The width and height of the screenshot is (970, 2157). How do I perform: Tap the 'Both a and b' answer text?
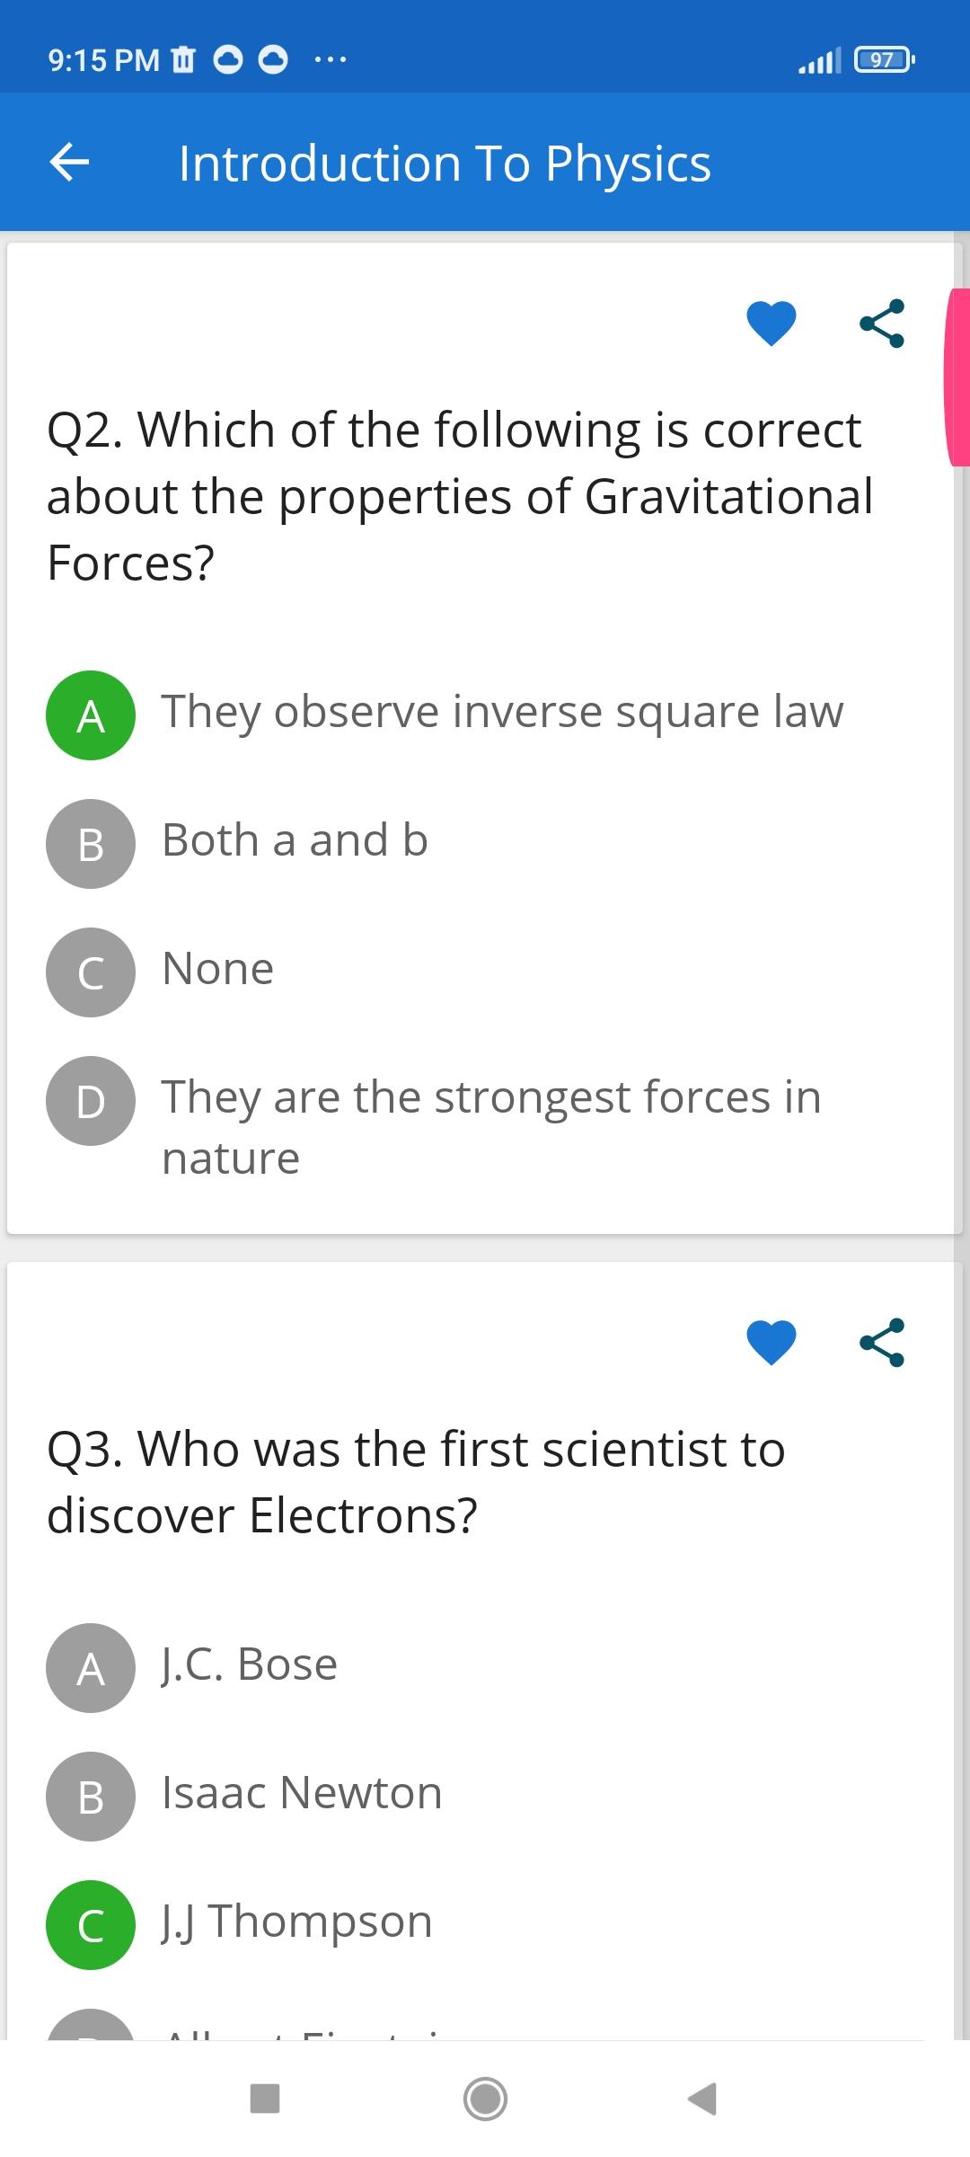(x=295, y=840)
